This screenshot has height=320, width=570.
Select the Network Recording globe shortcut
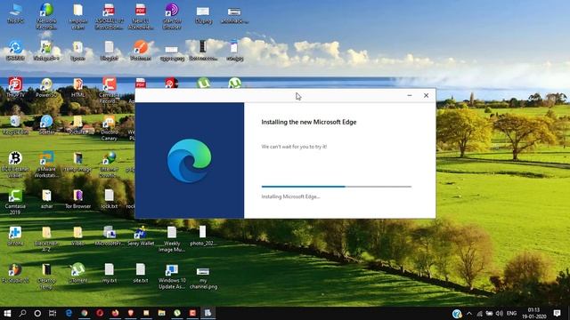[x=46, y=16]
